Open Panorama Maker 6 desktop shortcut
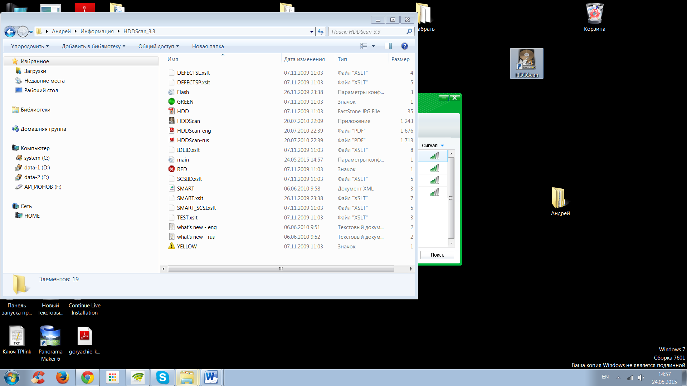Screen dimensions: 687x386 [50, 343]
